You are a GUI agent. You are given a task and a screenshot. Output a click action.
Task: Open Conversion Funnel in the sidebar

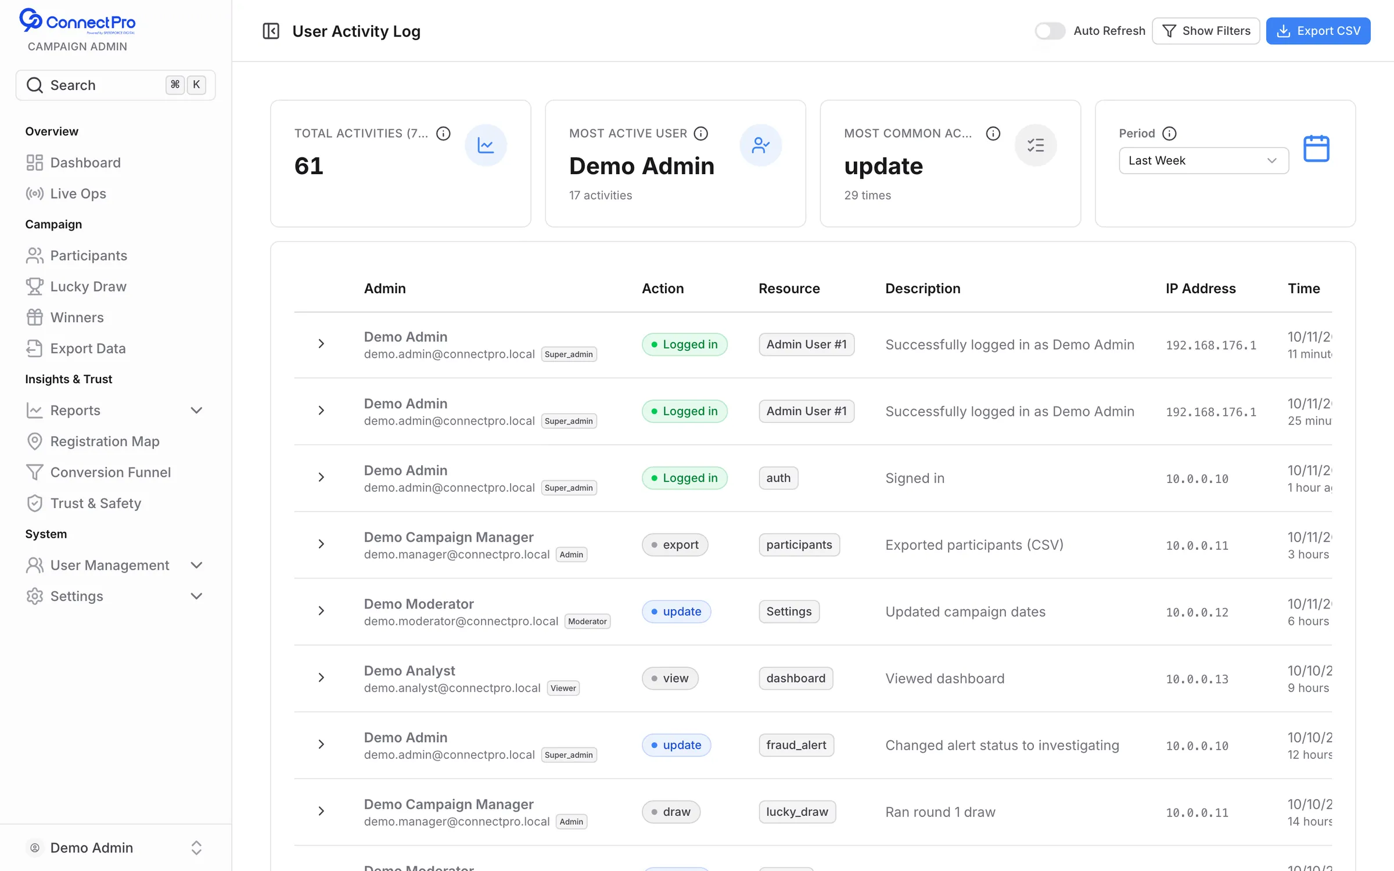[x=116, y=472]
